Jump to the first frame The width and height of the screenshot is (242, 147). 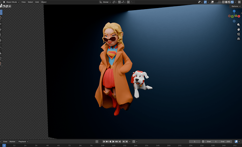point(104,141)
